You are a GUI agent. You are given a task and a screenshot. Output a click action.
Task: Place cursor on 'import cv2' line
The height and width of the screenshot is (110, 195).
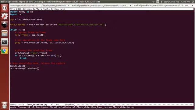(x=16, y=14)
